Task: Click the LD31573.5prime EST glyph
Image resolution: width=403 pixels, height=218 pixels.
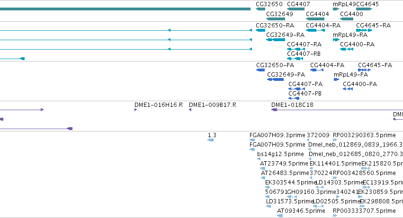Action: pyautogui.click(x=269, y=207)
